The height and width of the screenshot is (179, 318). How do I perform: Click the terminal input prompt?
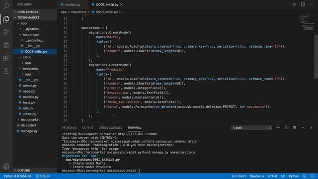click(139, 171)
